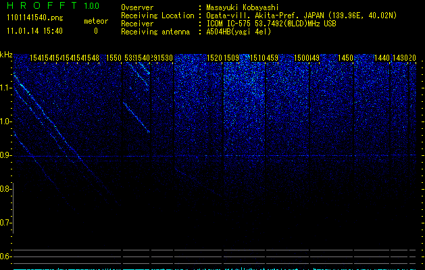This screenshot has width=425, height=270.
Task: Click the kHz axis unit label
Action: click(6, 55)
